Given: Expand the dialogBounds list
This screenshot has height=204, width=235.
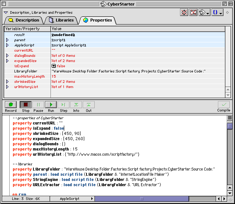Looking at the screenshot, I should [x=7, y=56].
